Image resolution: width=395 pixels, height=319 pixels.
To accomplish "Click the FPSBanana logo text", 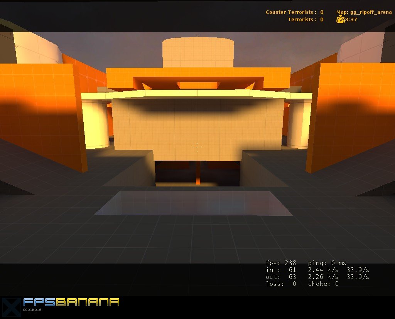I will point(71,302).
